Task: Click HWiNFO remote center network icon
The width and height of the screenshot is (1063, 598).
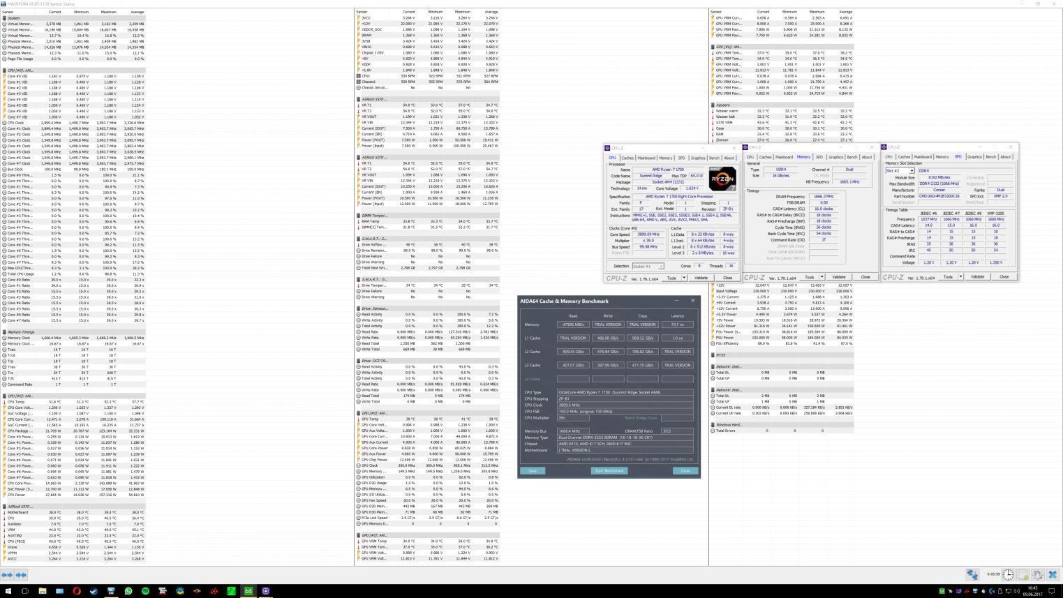Action: click(x=972, y=575)
